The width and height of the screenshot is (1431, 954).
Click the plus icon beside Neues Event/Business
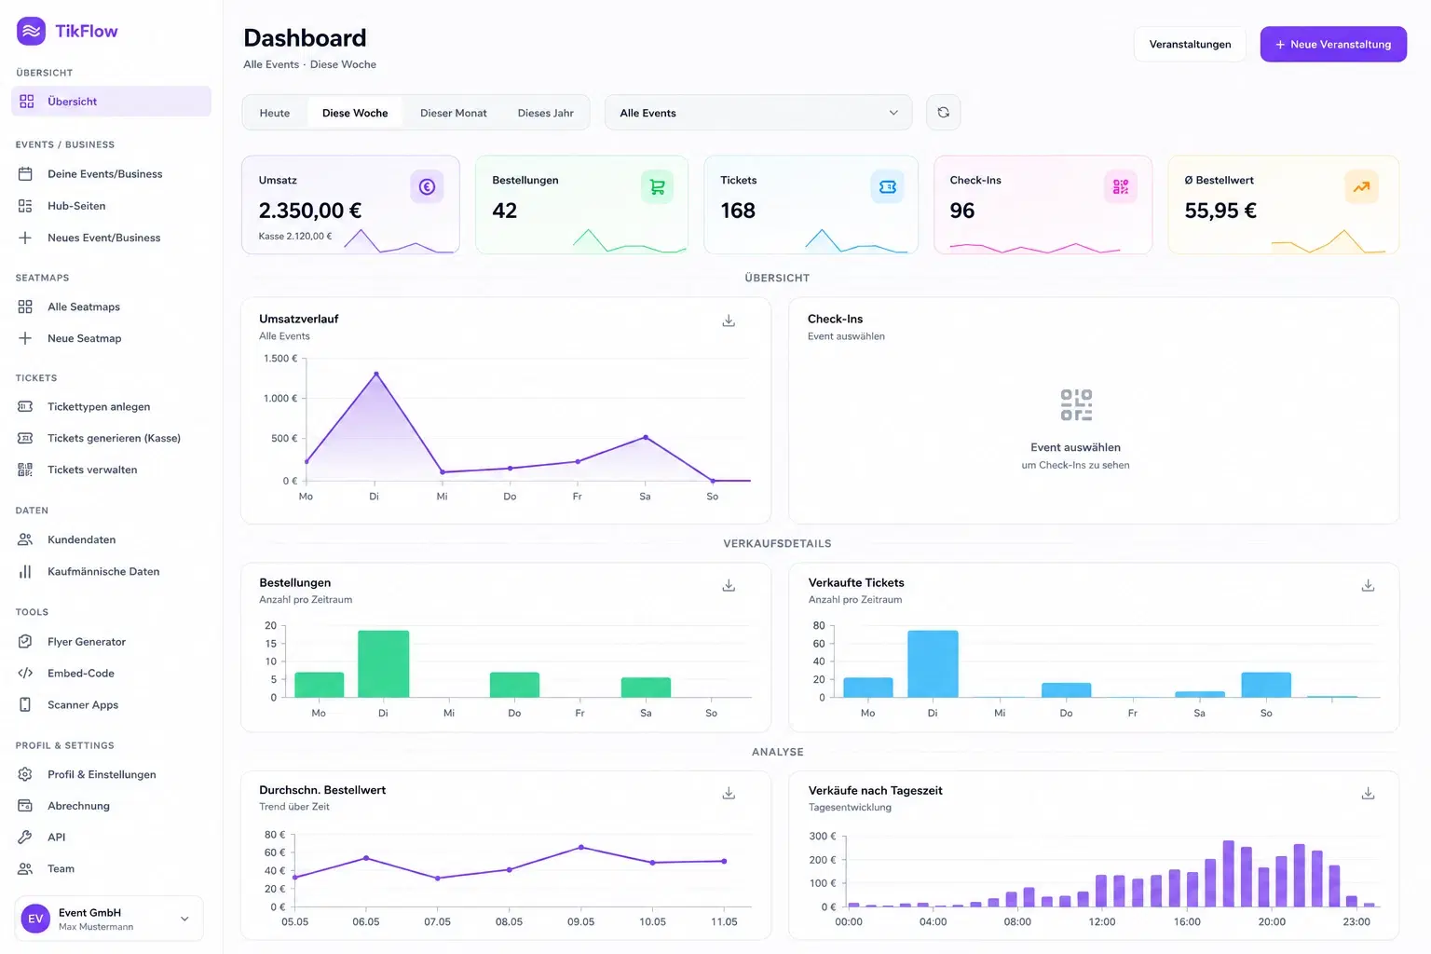(25, 238)
